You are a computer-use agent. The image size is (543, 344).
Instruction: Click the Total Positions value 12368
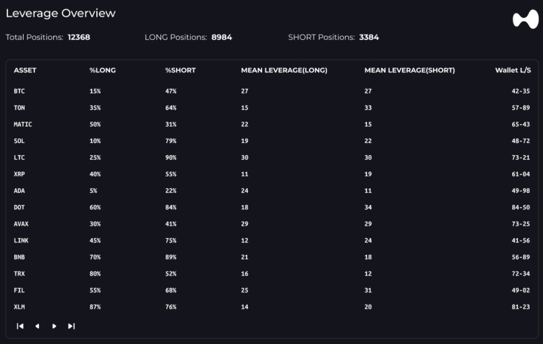click(x=79, y=37)
